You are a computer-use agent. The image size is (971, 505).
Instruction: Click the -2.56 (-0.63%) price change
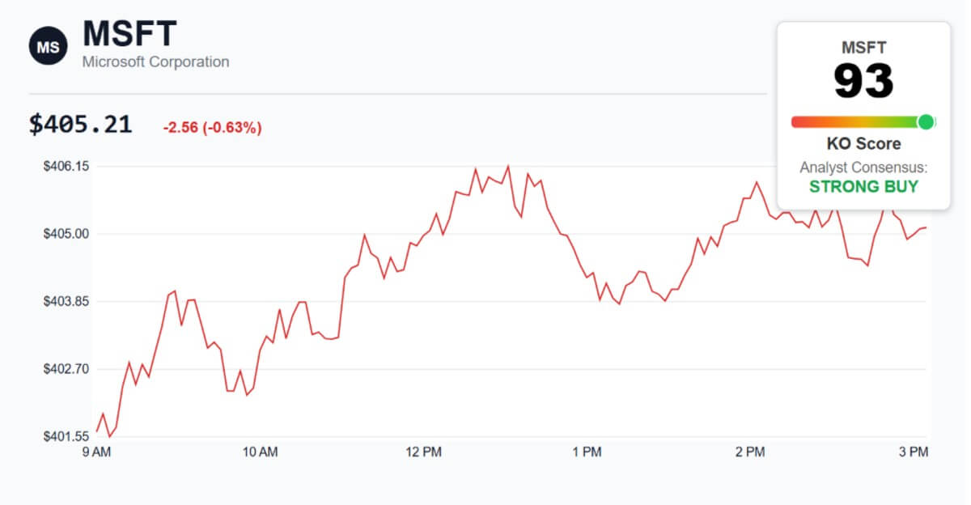point(212,128)
